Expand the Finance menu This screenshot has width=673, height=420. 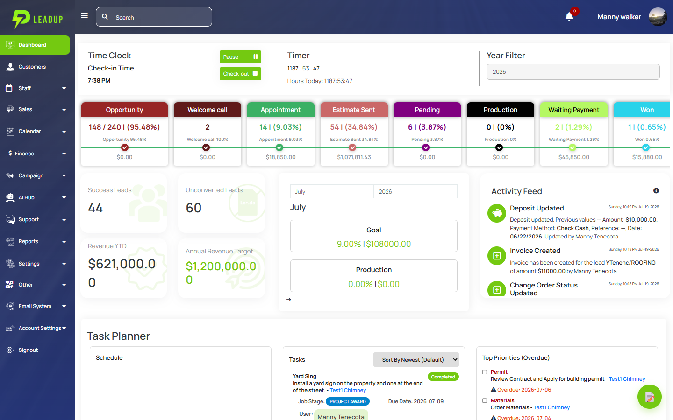(x=36, y=154)
